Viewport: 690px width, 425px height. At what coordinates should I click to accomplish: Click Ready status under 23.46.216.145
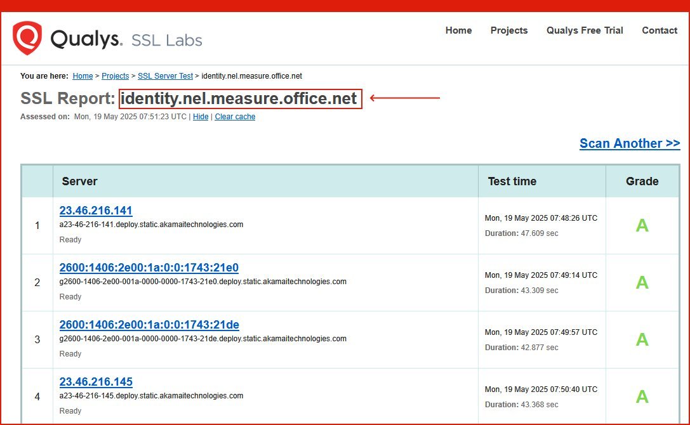point(70,411)
